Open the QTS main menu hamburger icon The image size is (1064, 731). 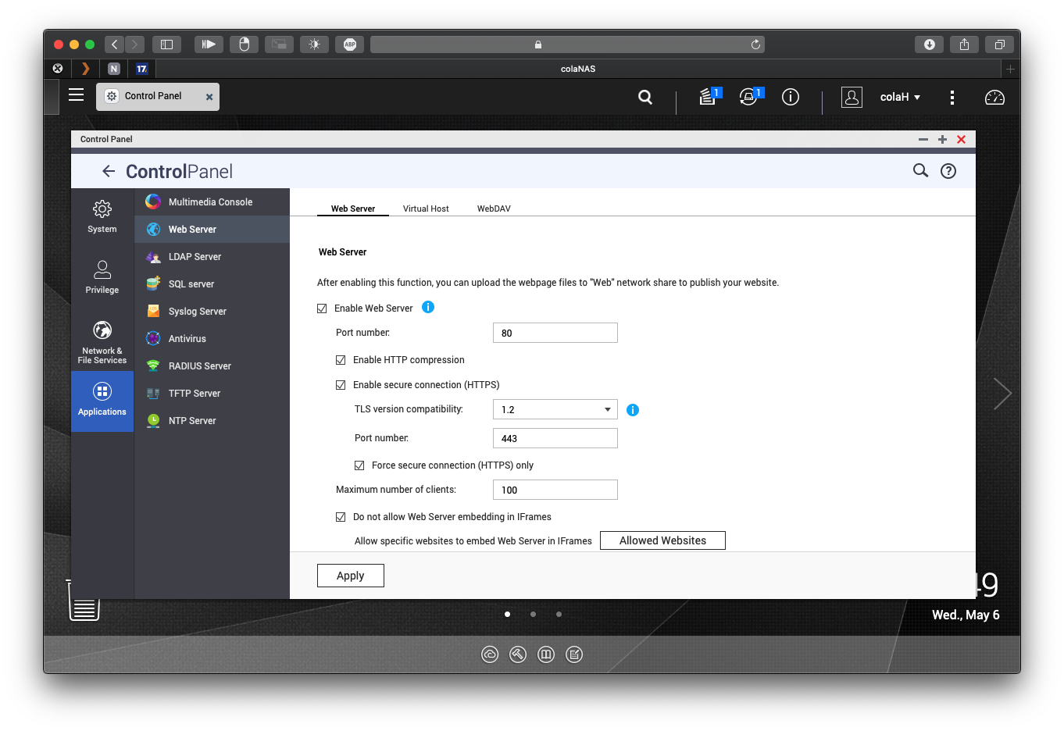[76, 95]
